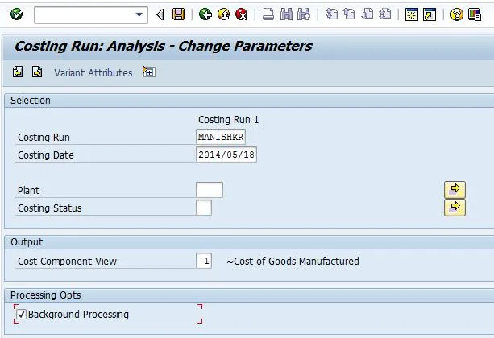Exit with the yellow up-arrow icon
Image resolution: width=494 pixels, height=338 pixels.
point(223,14)
